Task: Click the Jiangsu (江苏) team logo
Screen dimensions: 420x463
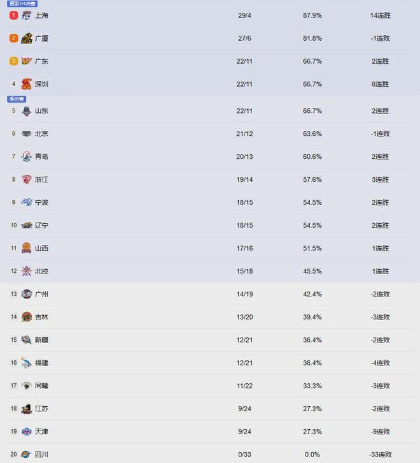Action: [x=26, y=409]
